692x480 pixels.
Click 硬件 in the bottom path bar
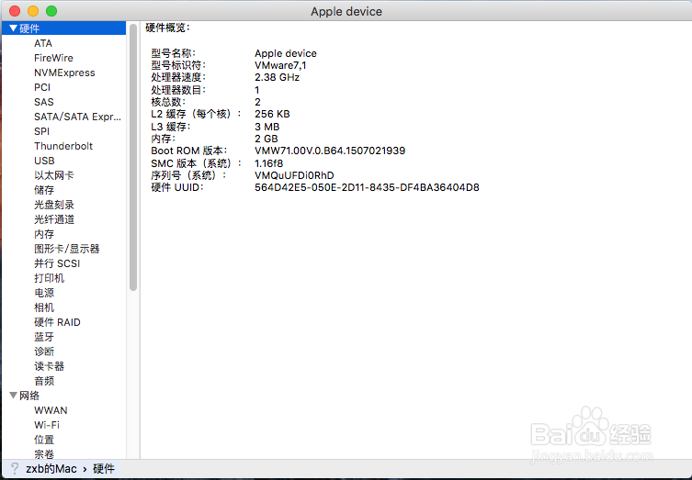pos(104,469)
